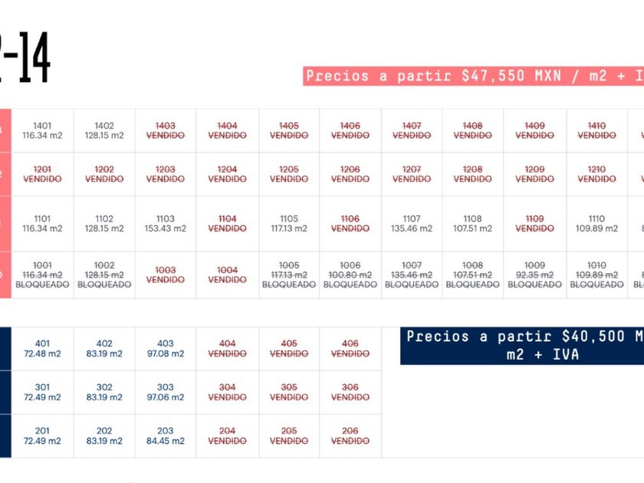The width and height of the screenshot is (644, 483).
Task: Select unit 203 with 84.45 m2
Action: coord(166,436)
